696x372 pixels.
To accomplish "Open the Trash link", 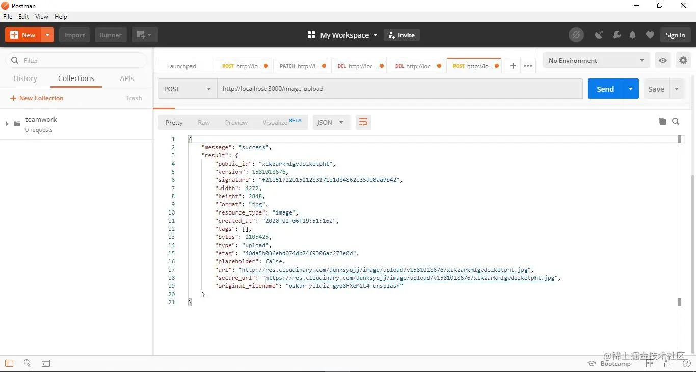I will (133, 98).
